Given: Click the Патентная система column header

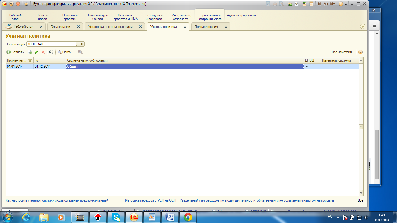Looking at the screenshot, I should pos(339,60).
